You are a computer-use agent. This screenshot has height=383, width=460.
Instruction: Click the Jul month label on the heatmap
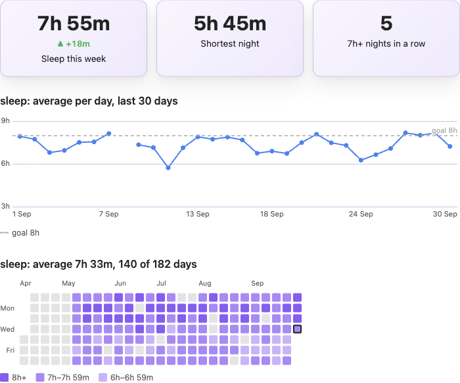162,283
